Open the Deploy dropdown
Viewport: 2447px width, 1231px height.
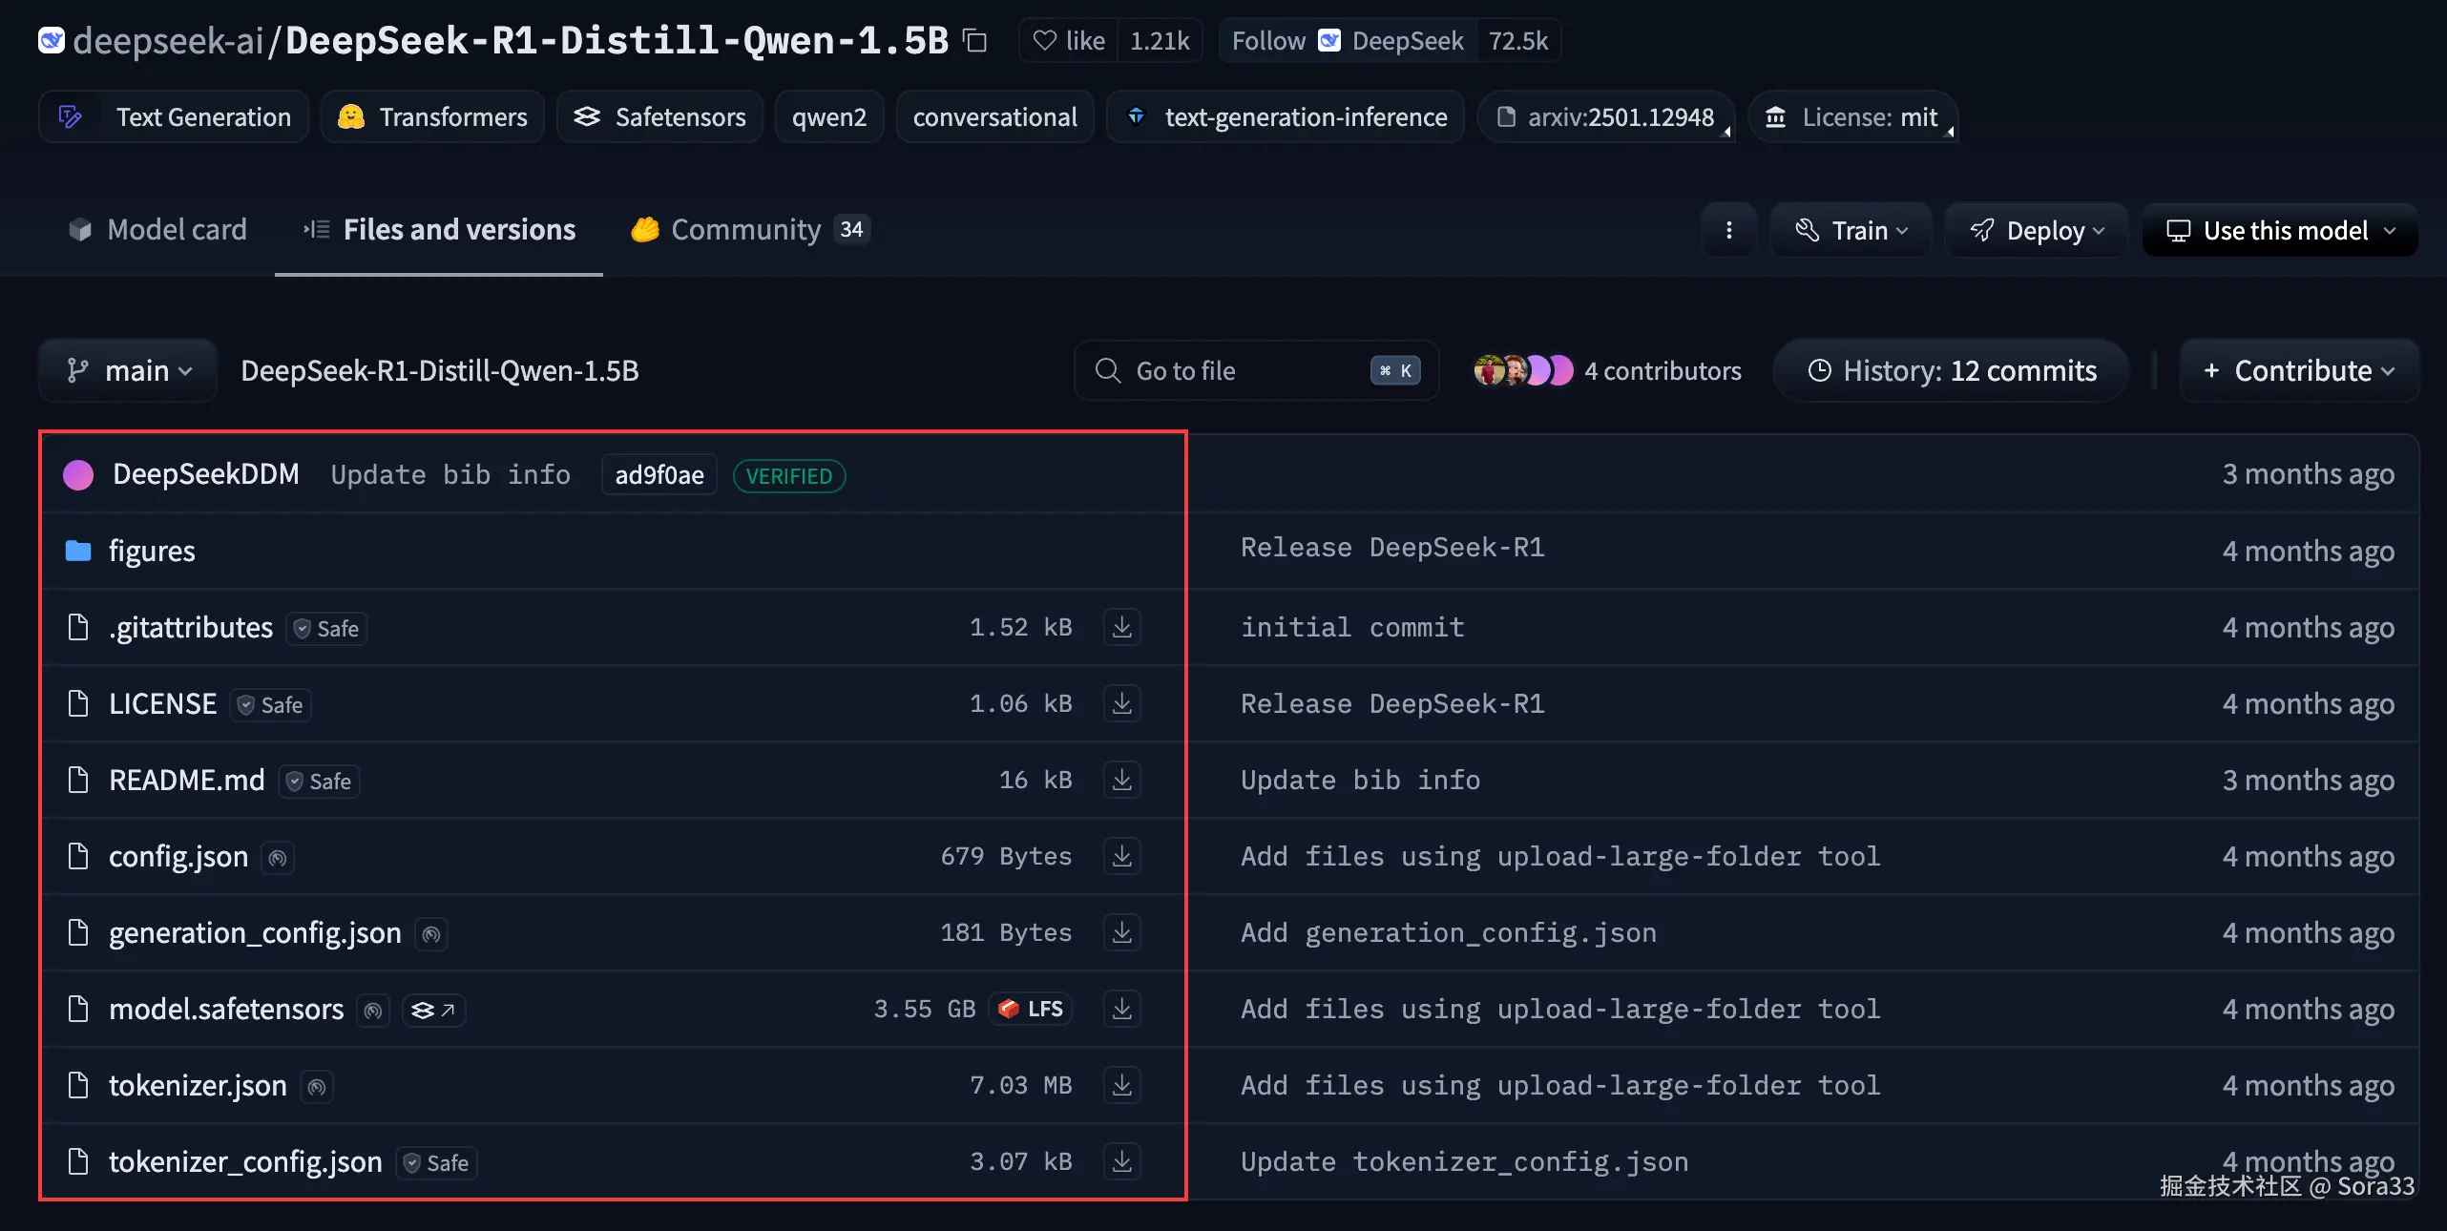click(x=2037, y=230)
